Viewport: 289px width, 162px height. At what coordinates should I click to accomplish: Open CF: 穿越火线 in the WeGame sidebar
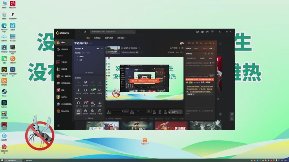coord(64,76)
